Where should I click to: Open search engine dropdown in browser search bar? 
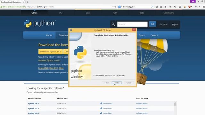point(120,7)
